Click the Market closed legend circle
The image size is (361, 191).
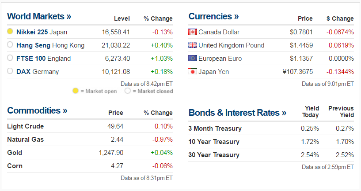click(x=128, y=91)
